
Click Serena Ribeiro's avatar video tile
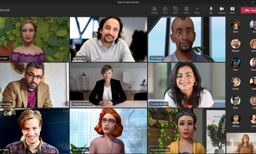pyautogui.click(x=108, y=131)
